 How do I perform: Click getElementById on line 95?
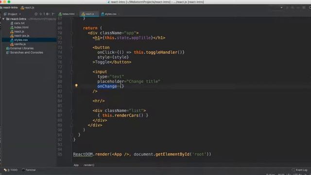[x=173, y=155]
